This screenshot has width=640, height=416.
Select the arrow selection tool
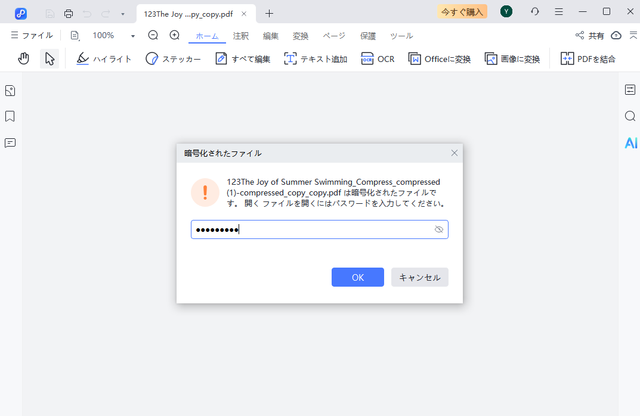pos(49,58)
